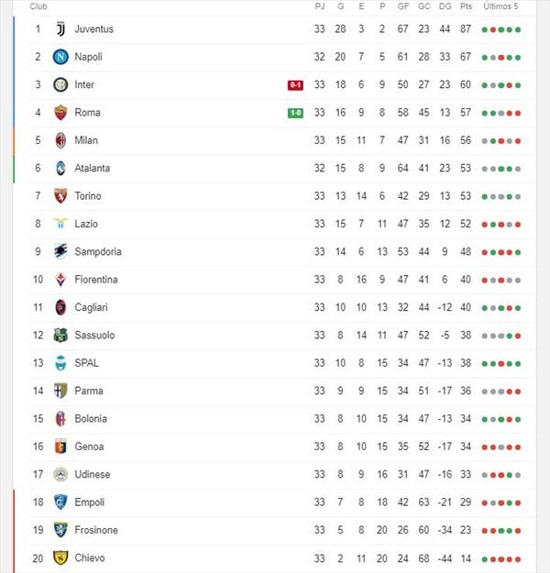Select the Sampdoria crest icon

coord(60,251)
